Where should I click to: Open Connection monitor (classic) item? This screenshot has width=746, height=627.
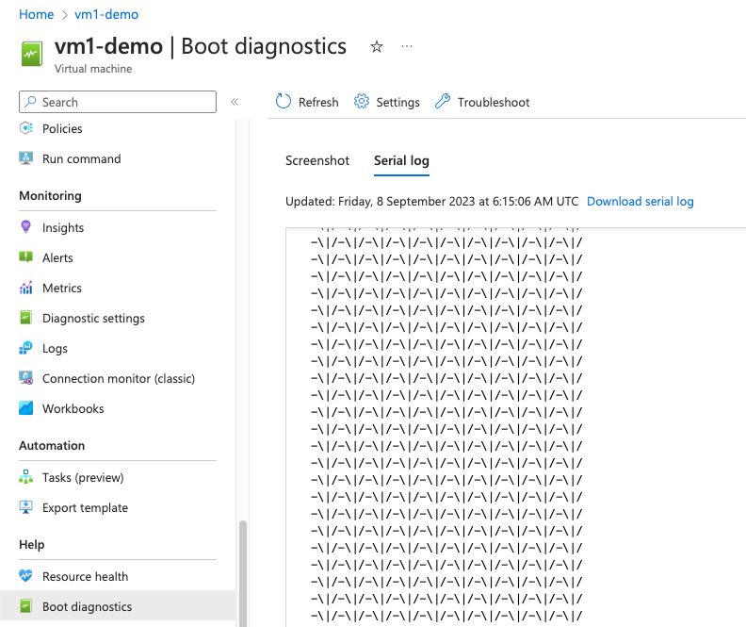(x=118, y=378)
